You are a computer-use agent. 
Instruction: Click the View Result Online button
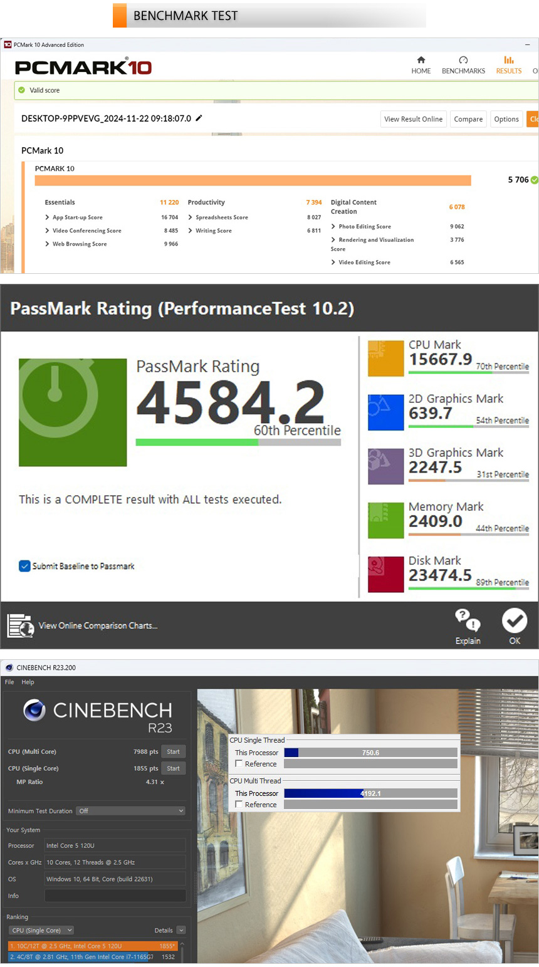(x=413, y=119)
